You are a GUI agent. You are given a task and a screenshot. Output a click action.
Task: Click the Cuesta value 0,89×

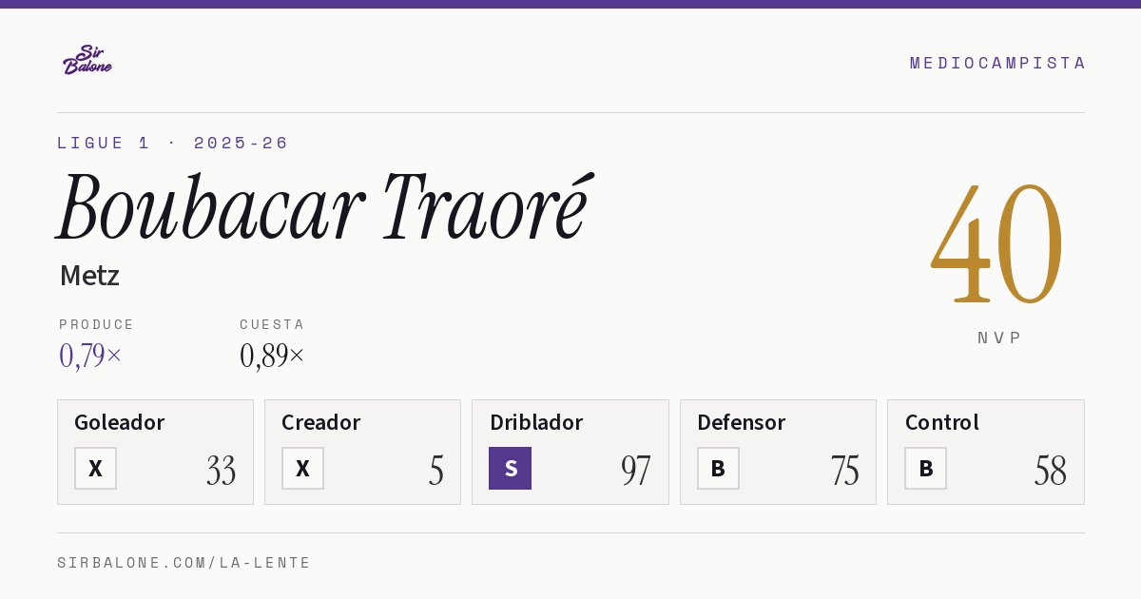(x=272, y=356)
